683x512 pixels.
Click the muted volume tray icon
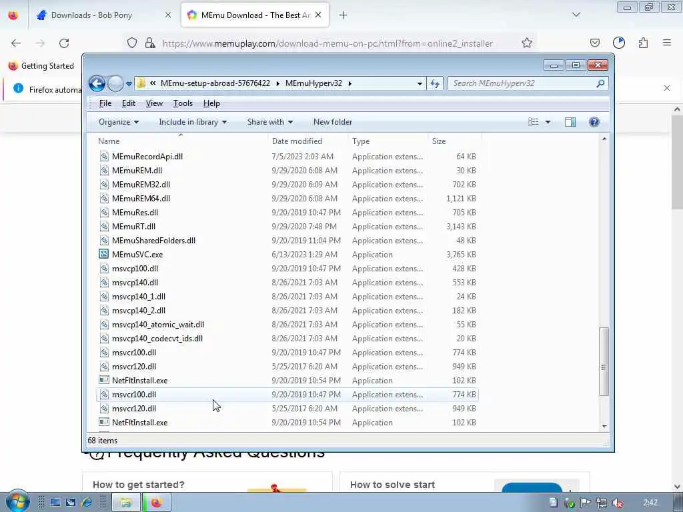[618, 503]
